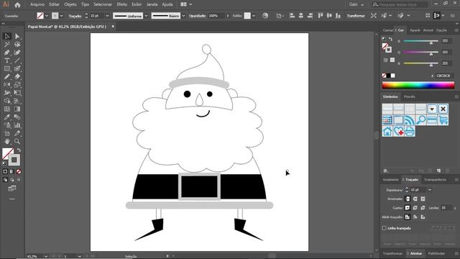The height and width of the screenshot is (259, 460).
Task: Click the Adobe Stock search field
Action: 400,4
